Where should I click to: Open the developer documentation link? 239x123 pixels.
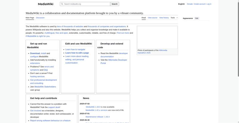(x=114, y=55)
